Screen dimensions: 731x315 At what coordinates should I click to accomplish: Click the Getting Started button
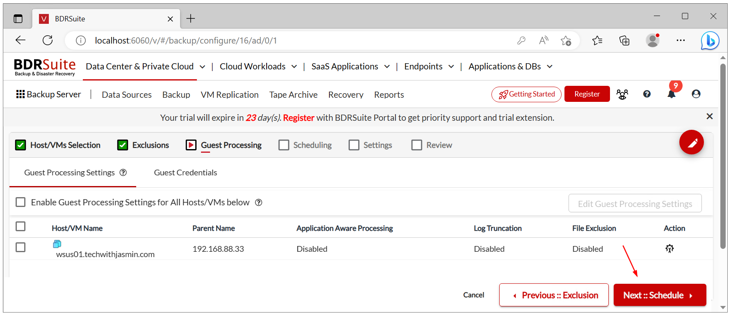tap(526, 94)
